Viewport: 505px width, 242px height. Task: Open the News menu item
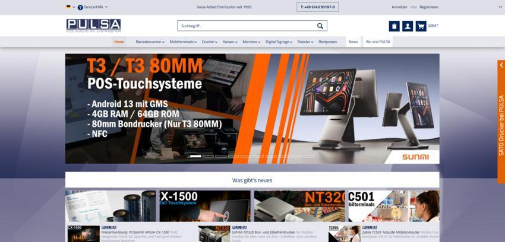pos(353,42)
